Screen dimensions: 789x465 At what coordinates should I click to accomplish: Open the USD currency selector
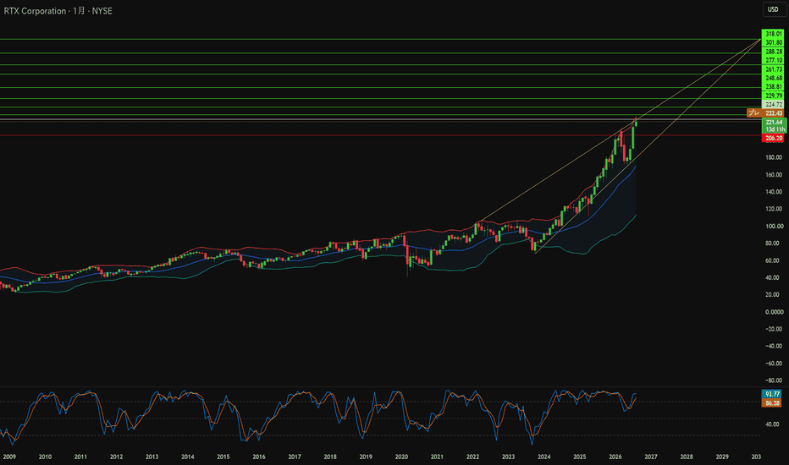(773, 9)
